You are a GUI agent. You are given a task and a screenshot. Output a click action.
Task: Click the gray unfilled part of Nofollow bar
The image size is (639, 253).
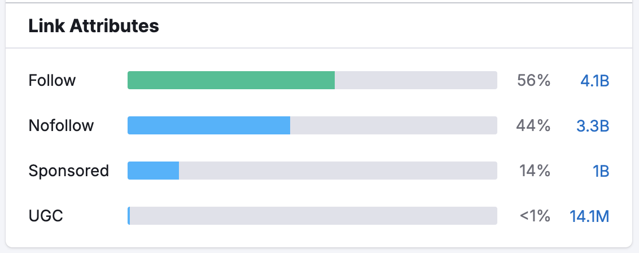coord(393,126)
